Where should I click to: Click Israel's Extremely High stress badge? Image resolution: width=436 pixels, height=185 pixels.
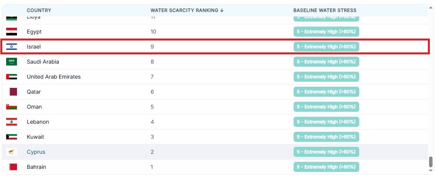click(x=326, y=47)
